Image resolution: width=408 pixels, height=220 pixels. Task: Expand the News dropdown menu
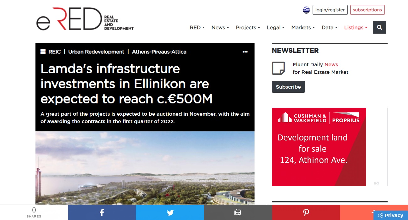[220, 27]
